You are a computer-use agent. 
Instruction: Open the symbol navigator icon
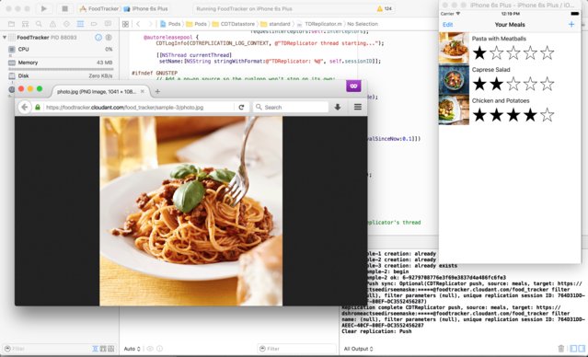coord(25,24)
